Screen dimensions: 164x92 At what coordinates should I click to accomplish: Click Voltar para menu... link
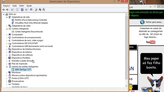(x=154, y=22)
